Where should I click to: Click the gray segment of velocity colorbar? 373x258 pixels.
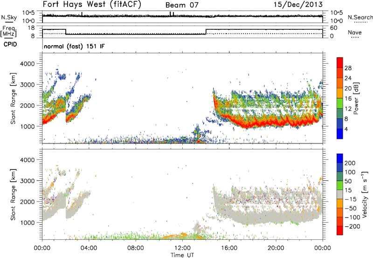[x=340, y=195]
